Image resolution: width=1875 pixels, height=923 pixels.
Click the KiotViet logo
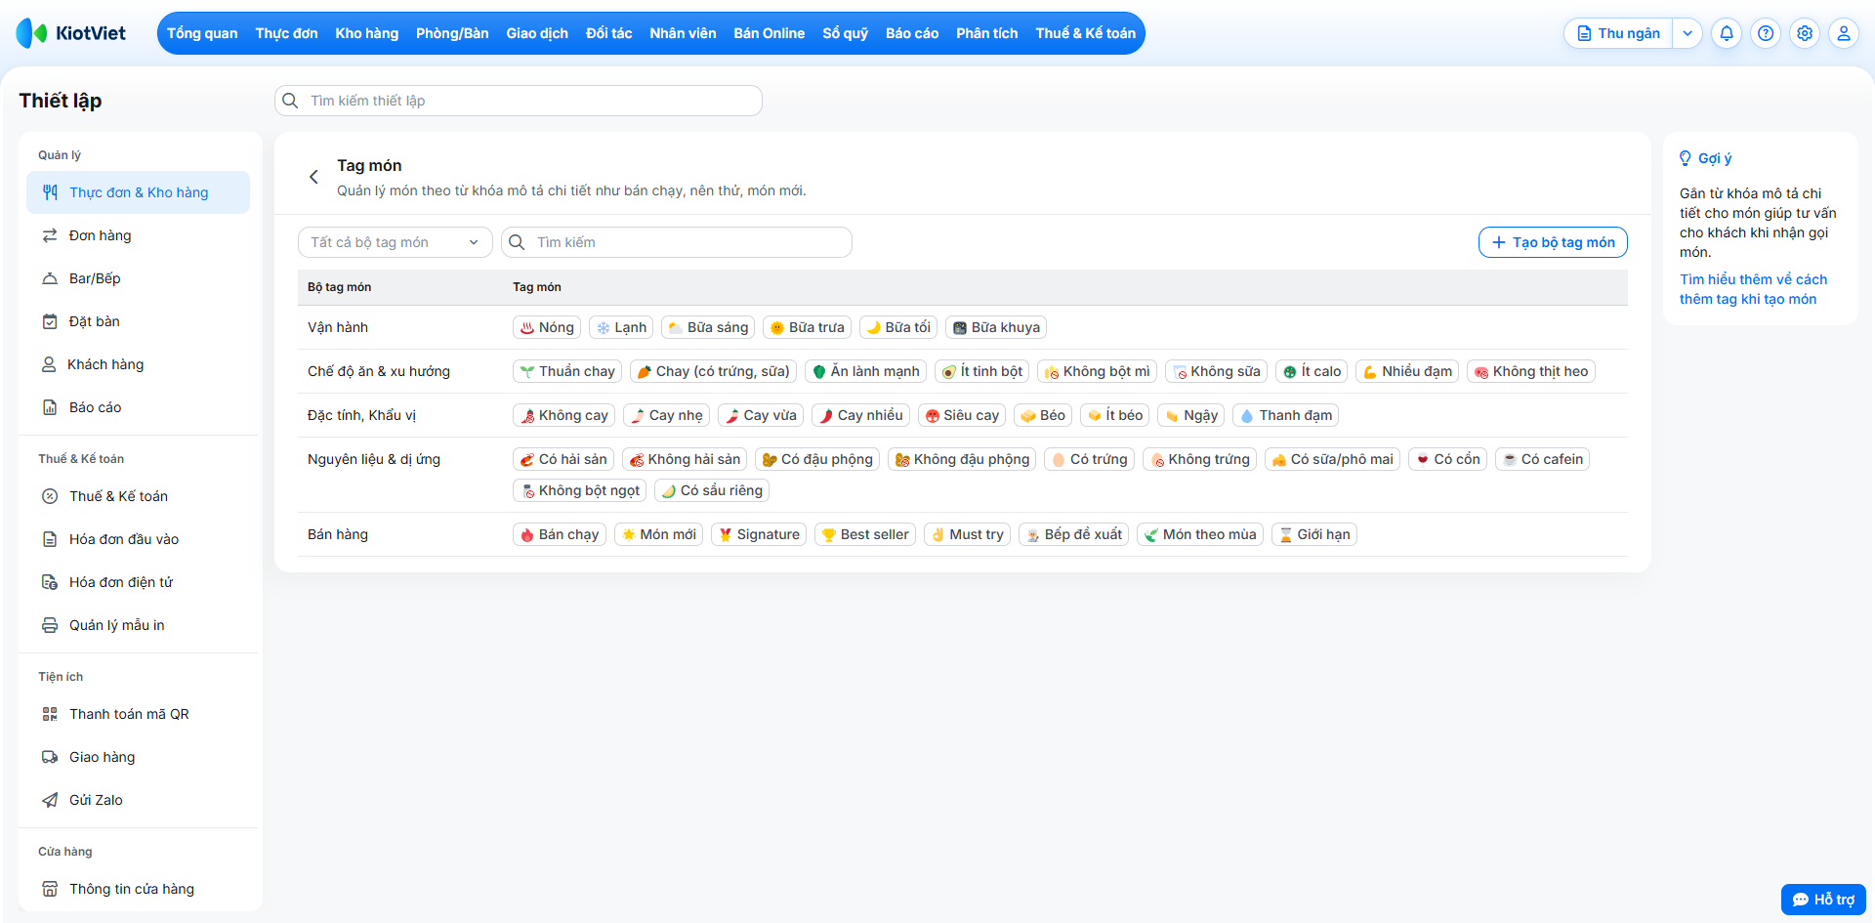click(71, 33)
